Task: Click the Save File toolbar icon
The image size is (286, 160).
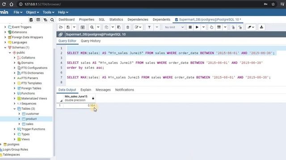Action: [x=68, y=27]
